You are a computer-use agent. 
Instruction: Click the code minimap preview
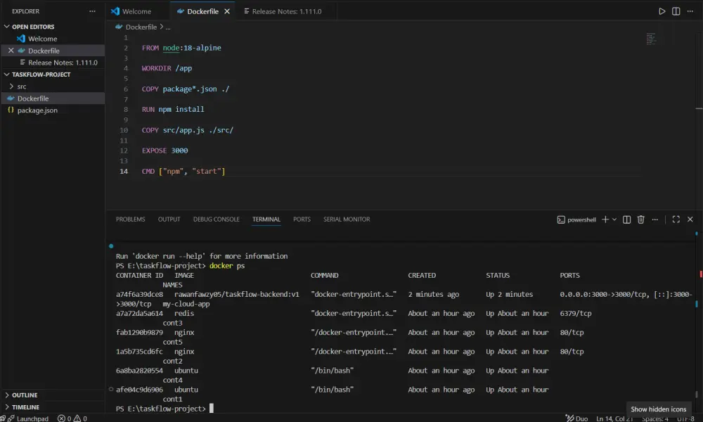(x=651, y=39)
